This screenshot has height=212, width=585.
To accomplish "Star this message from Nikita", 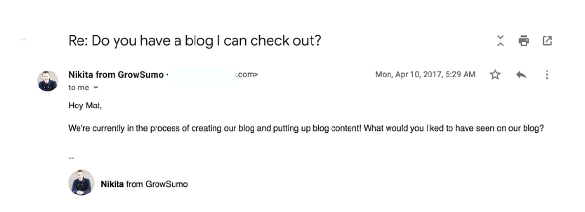I will tap(495, 75).
